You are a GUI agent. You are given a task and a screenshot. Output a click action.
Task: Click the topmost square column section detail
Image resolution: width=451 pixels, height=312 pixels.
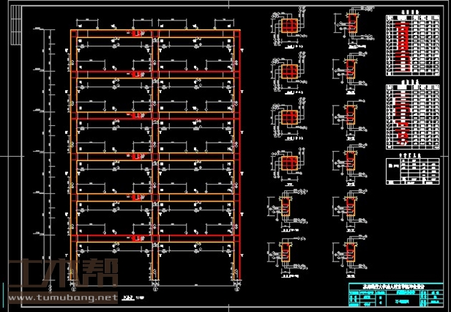click(290, 29)
